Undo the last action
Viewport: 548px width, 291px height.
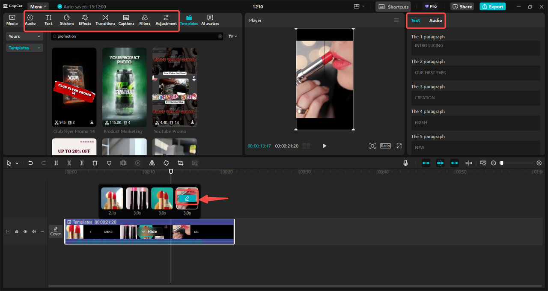(x=30, y=163)
